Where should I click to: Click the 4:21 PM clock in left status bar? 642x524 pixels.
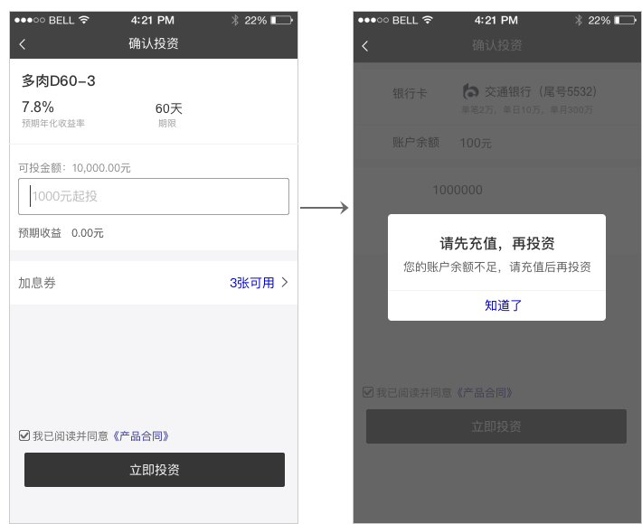coord(154,20)
